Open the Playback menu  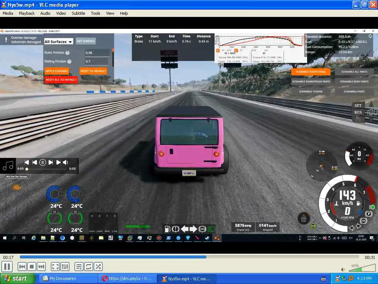point(27,13)
